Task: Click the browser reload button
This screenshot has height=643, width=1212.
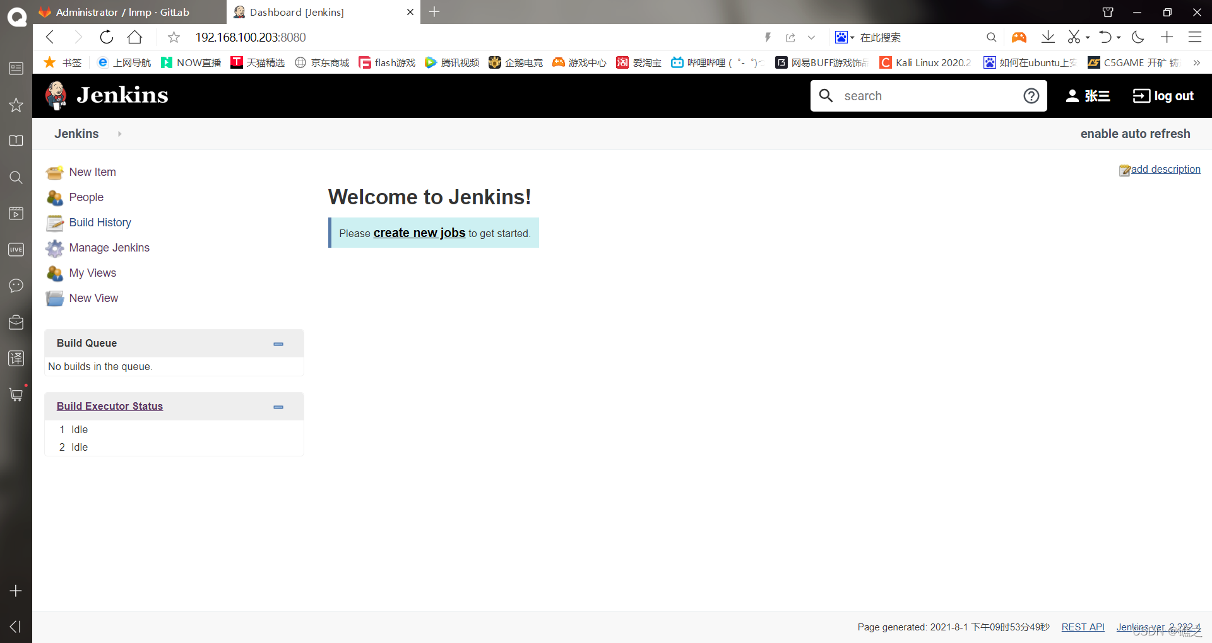Action: click(x=107, y=37)
